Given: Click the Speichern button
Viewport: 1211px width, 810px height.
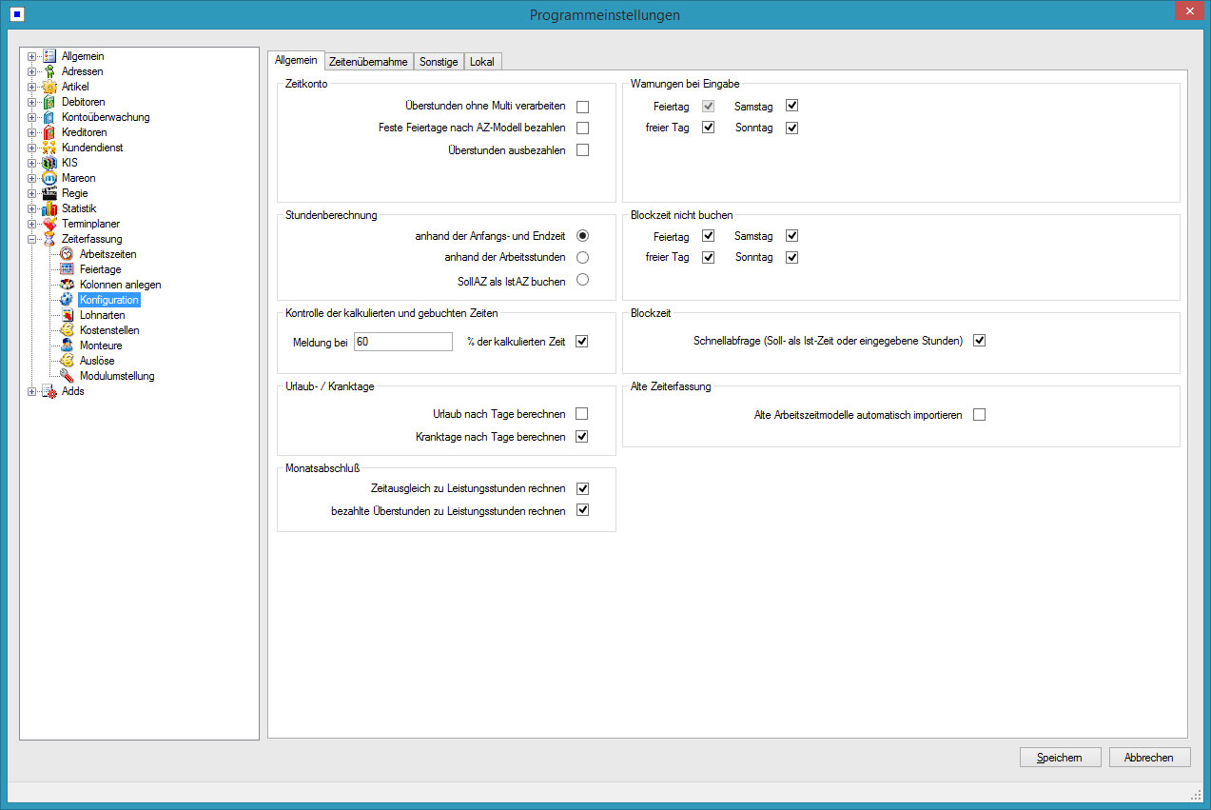Looking at the screenshot, I should tap(1060, 758).
